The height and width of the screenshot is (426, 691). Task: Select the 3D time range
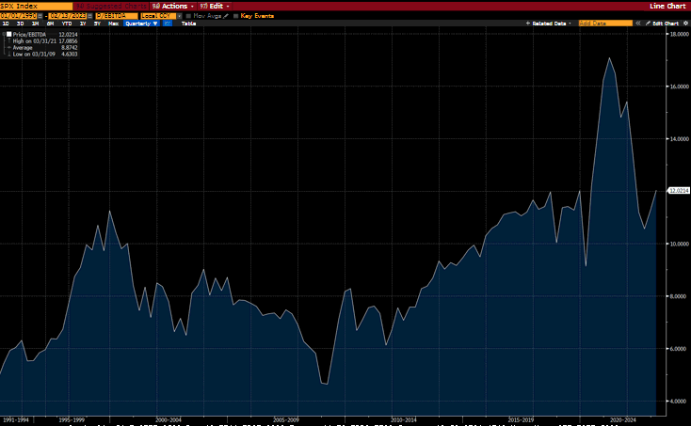21,24
